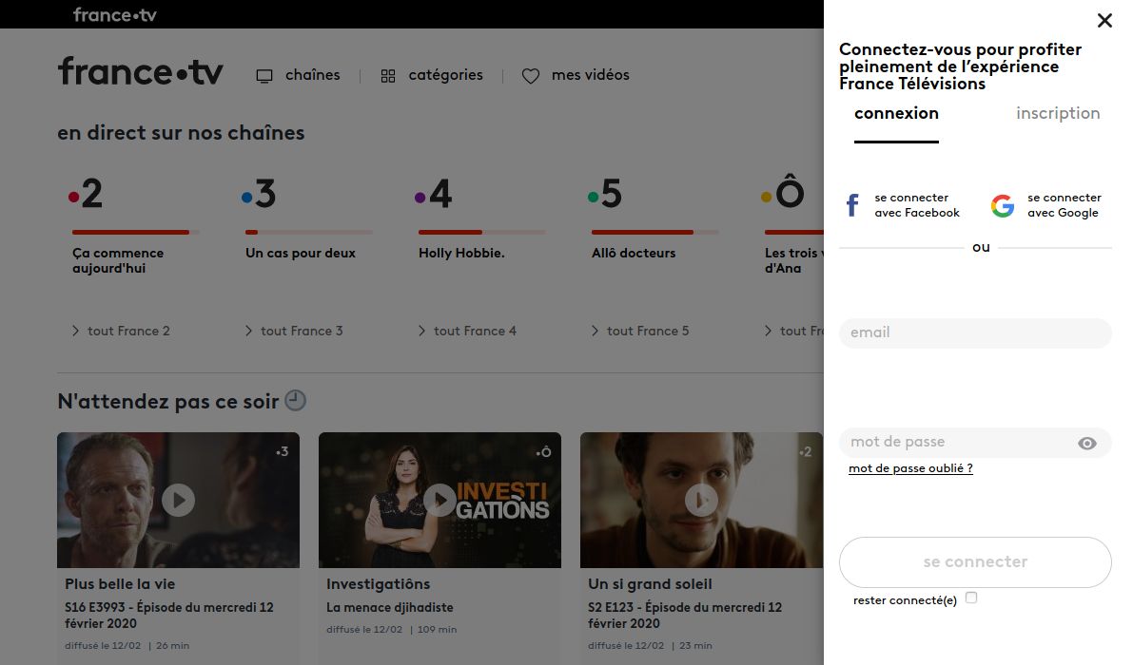Open the chaînes TV icon
1133x665 pixels.
pyautogui.click(x=264, y=74)
